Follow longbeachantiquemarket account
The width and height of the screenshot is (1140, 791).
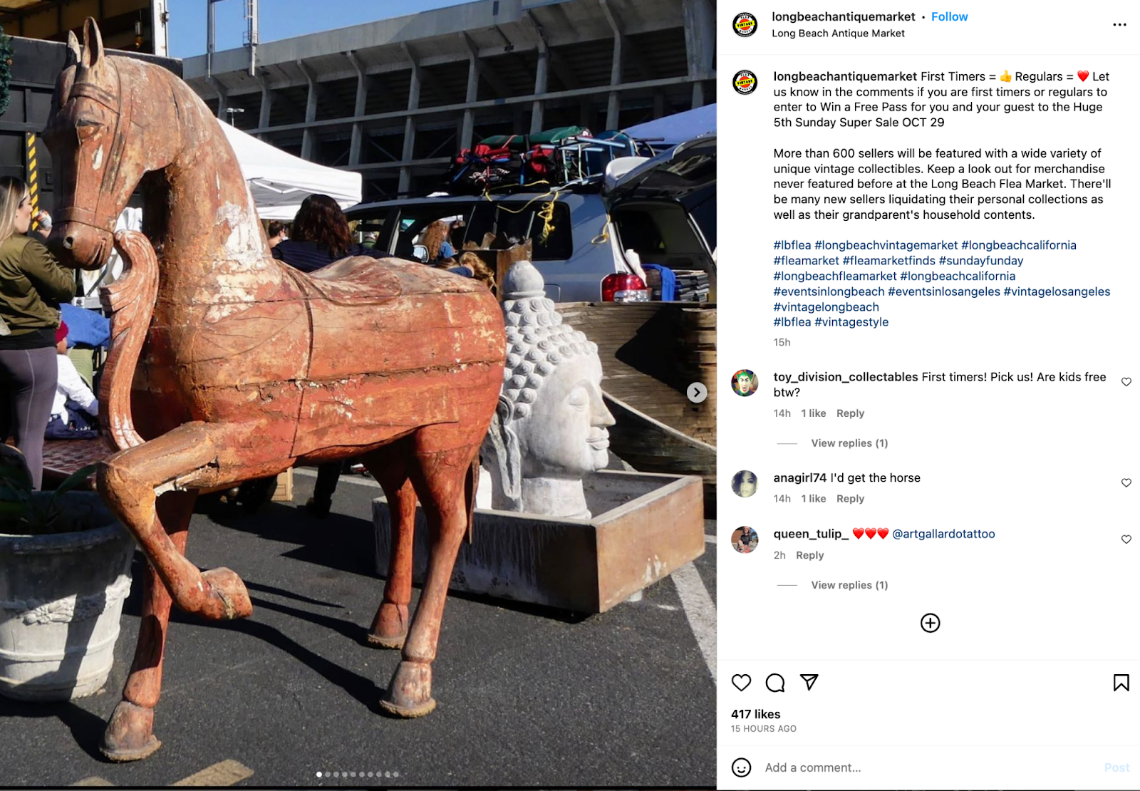pos(949,16)
